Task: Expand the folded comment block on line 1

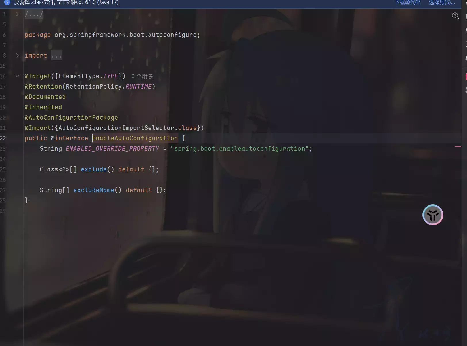Action: [x=18, y=14]
